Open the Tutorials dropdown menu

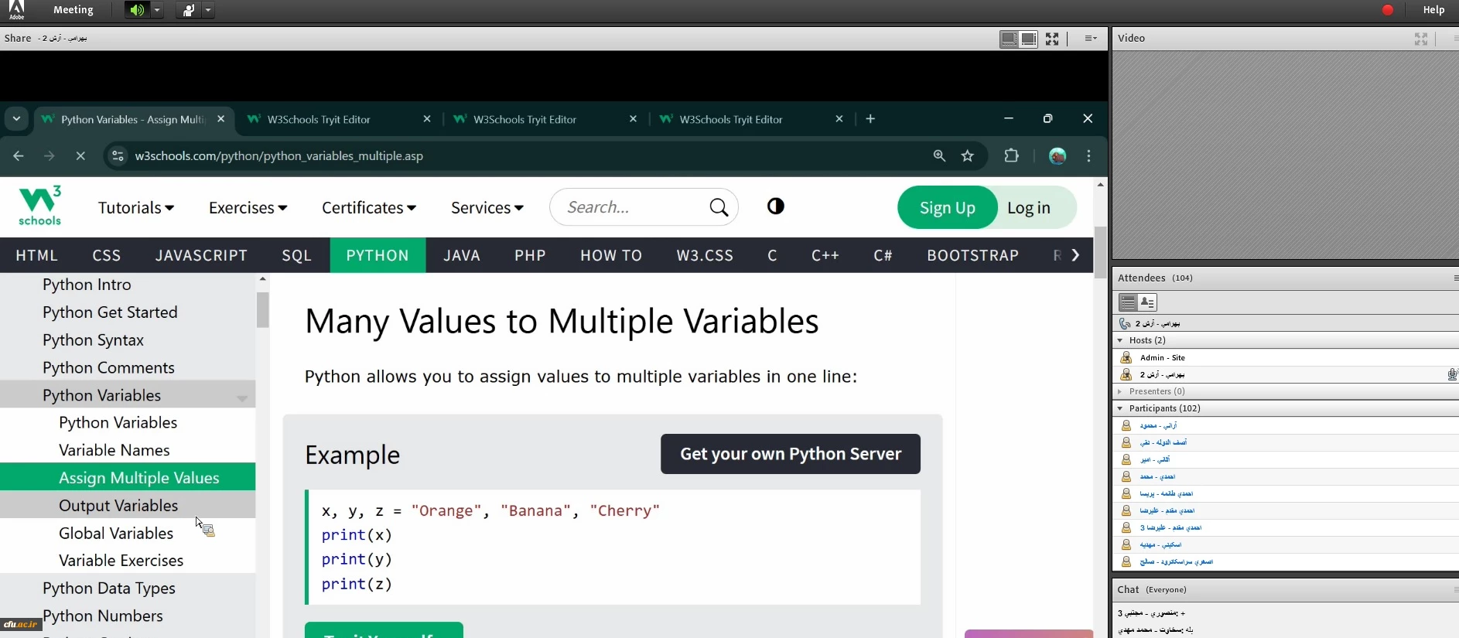(135, 208)
